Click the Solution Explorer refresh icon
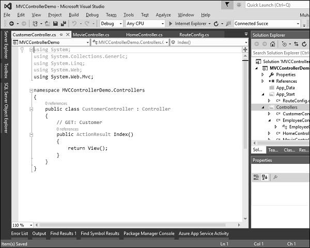310x248 pixels. 304,44
